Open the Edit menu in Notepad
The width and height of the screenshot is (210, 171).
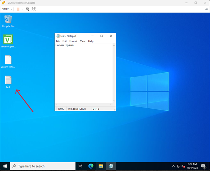pos(65,41)
